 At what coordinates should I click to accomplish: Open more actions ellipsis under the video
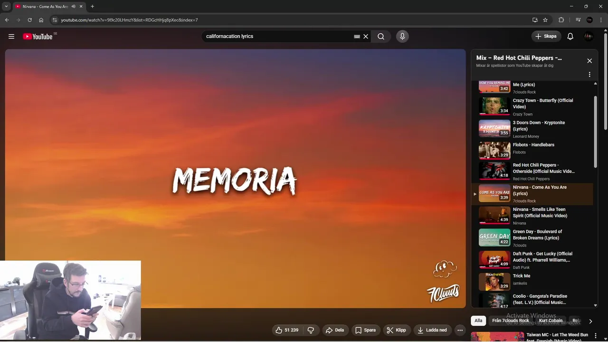(460, 330)
